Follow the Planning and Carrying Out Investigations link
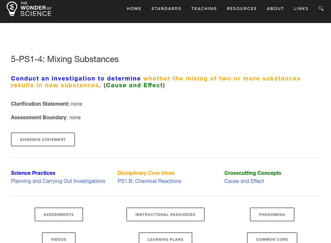Screen dimensions: 331x243 click(58, 181)
